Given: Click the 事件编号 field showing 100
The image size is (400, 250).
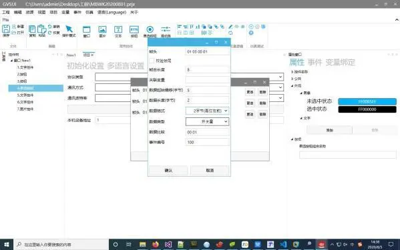Looking at the screenshot, I should (208, 142).
